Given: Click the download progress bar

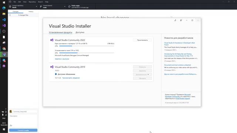Looking at the screenshot, I should pos(87,46).
